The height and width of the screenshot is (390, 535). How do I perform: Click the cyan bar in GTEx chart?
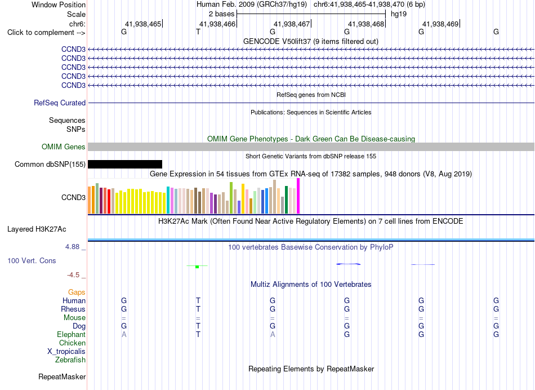pyautogui.click(x=168, y=200)
